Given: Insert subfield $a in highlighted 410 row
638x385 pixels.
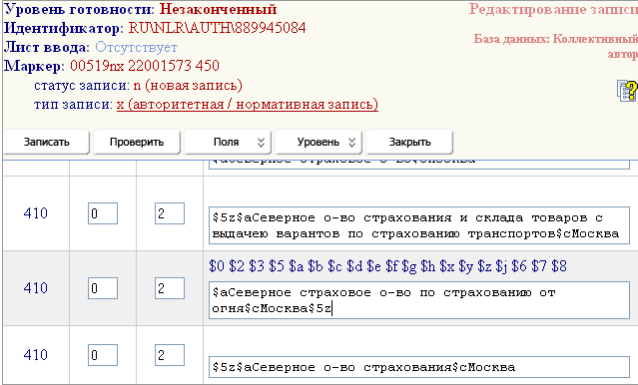Looking at the screenshot, I should [297, 266].
